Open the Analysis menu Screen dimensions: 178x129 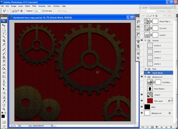tap(42, 6)
